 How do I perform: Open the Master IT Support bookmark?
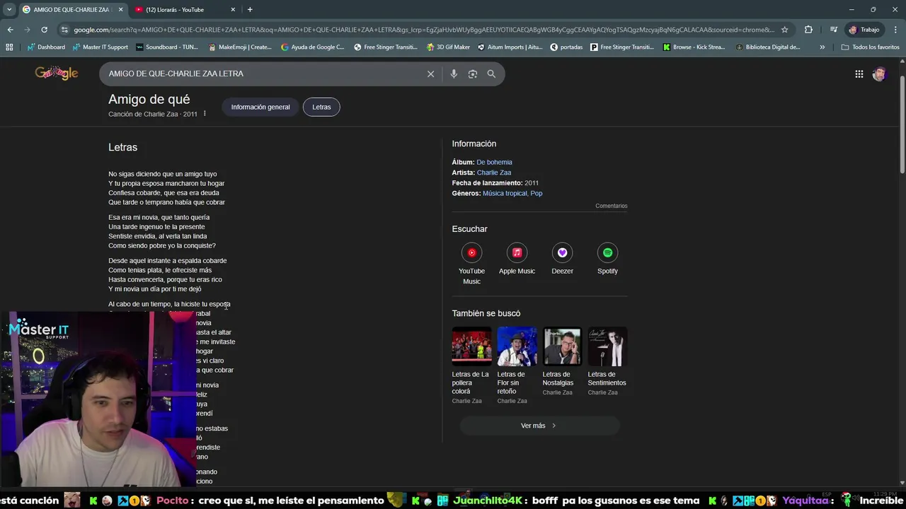coord(100,47)
